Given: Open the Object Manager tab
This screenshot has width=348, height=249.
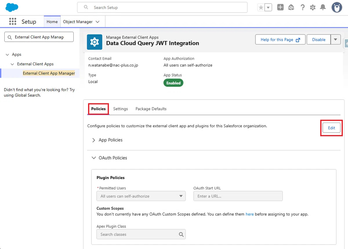Looking at the screenshot, I should click(78, 22).
